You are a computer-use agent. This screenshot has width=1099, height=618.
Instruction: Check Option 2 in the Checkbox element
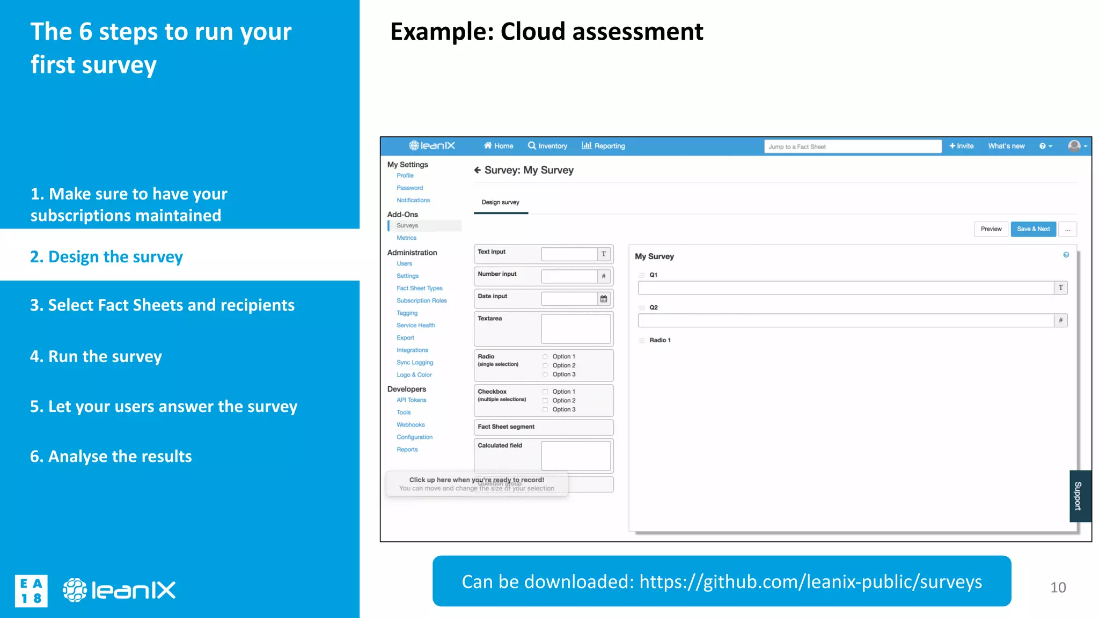pyautogui.click(x=545, y=401)
